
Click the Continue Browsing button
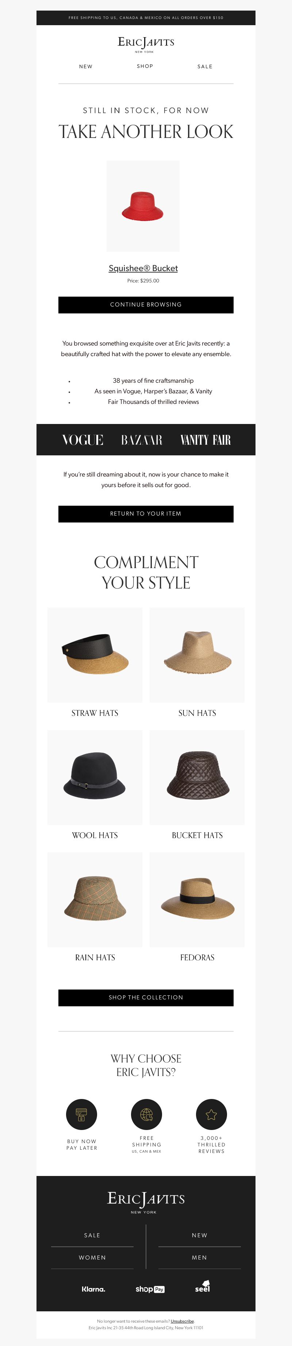pos(146,305)
